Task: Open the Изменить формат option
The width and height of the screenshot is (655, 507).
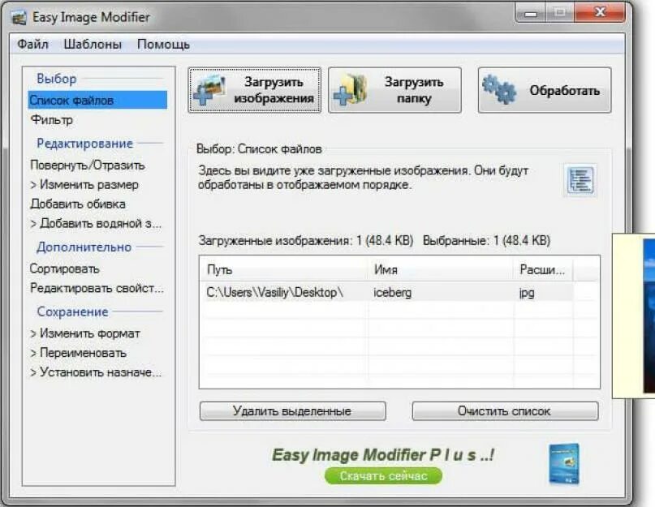Action: (x=85, y=333)
